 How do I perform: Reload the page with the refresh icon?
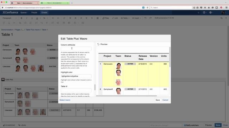147,7
